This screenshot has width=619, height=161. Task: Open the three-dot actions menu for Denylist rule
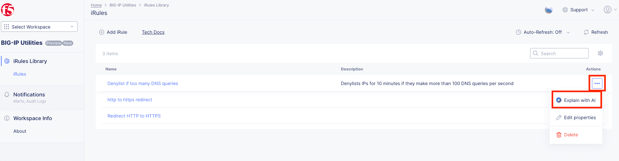[x=597, y=83]
